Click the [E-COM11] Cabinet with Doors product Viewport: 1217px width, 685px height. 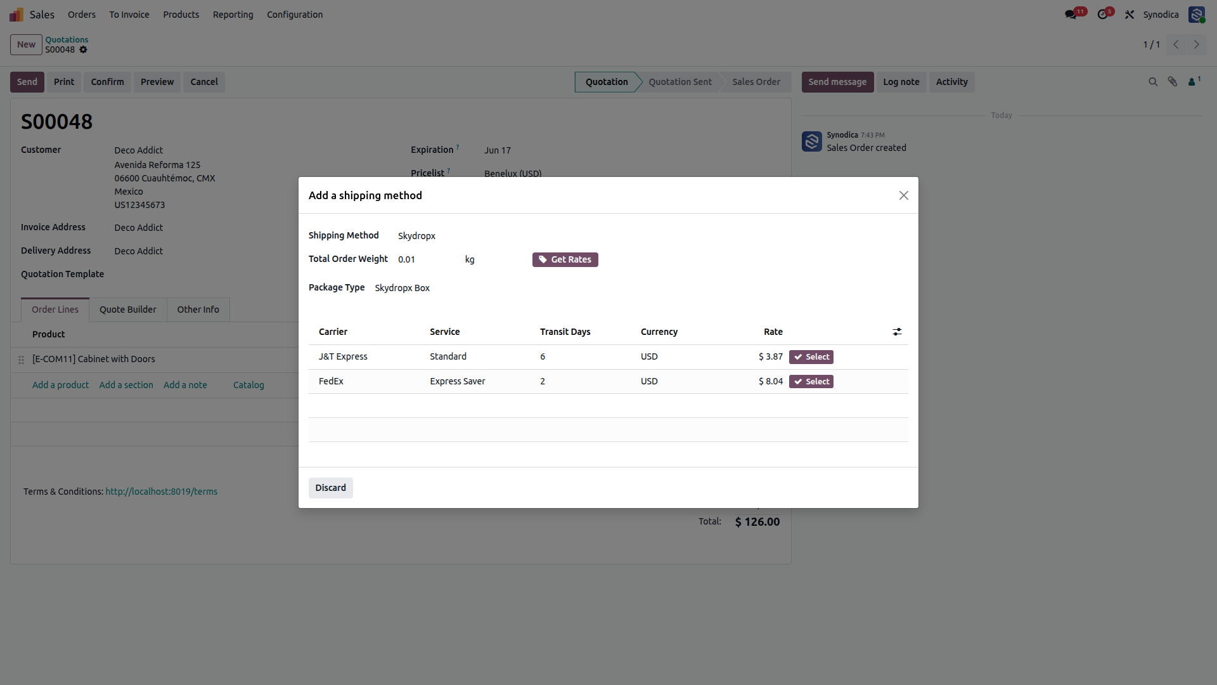coord(94,359)
